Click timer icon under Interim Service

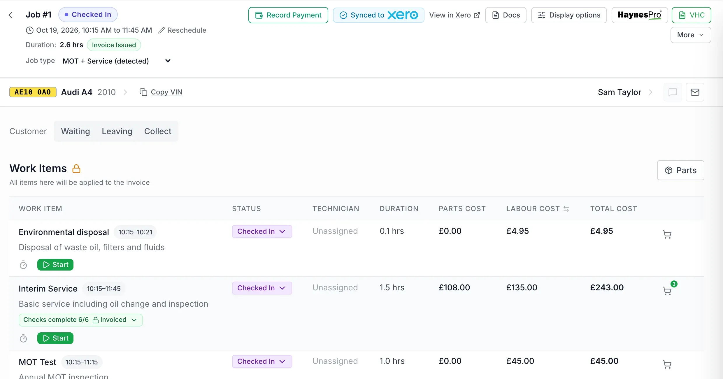click(x=23, y=338)
